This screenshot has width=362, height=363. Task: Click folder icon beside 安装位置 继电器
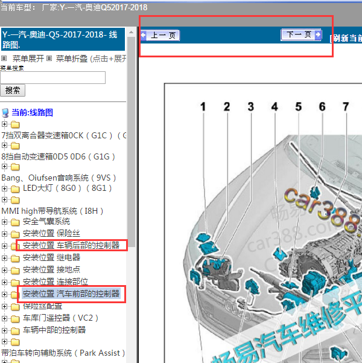tap(15, 259)
